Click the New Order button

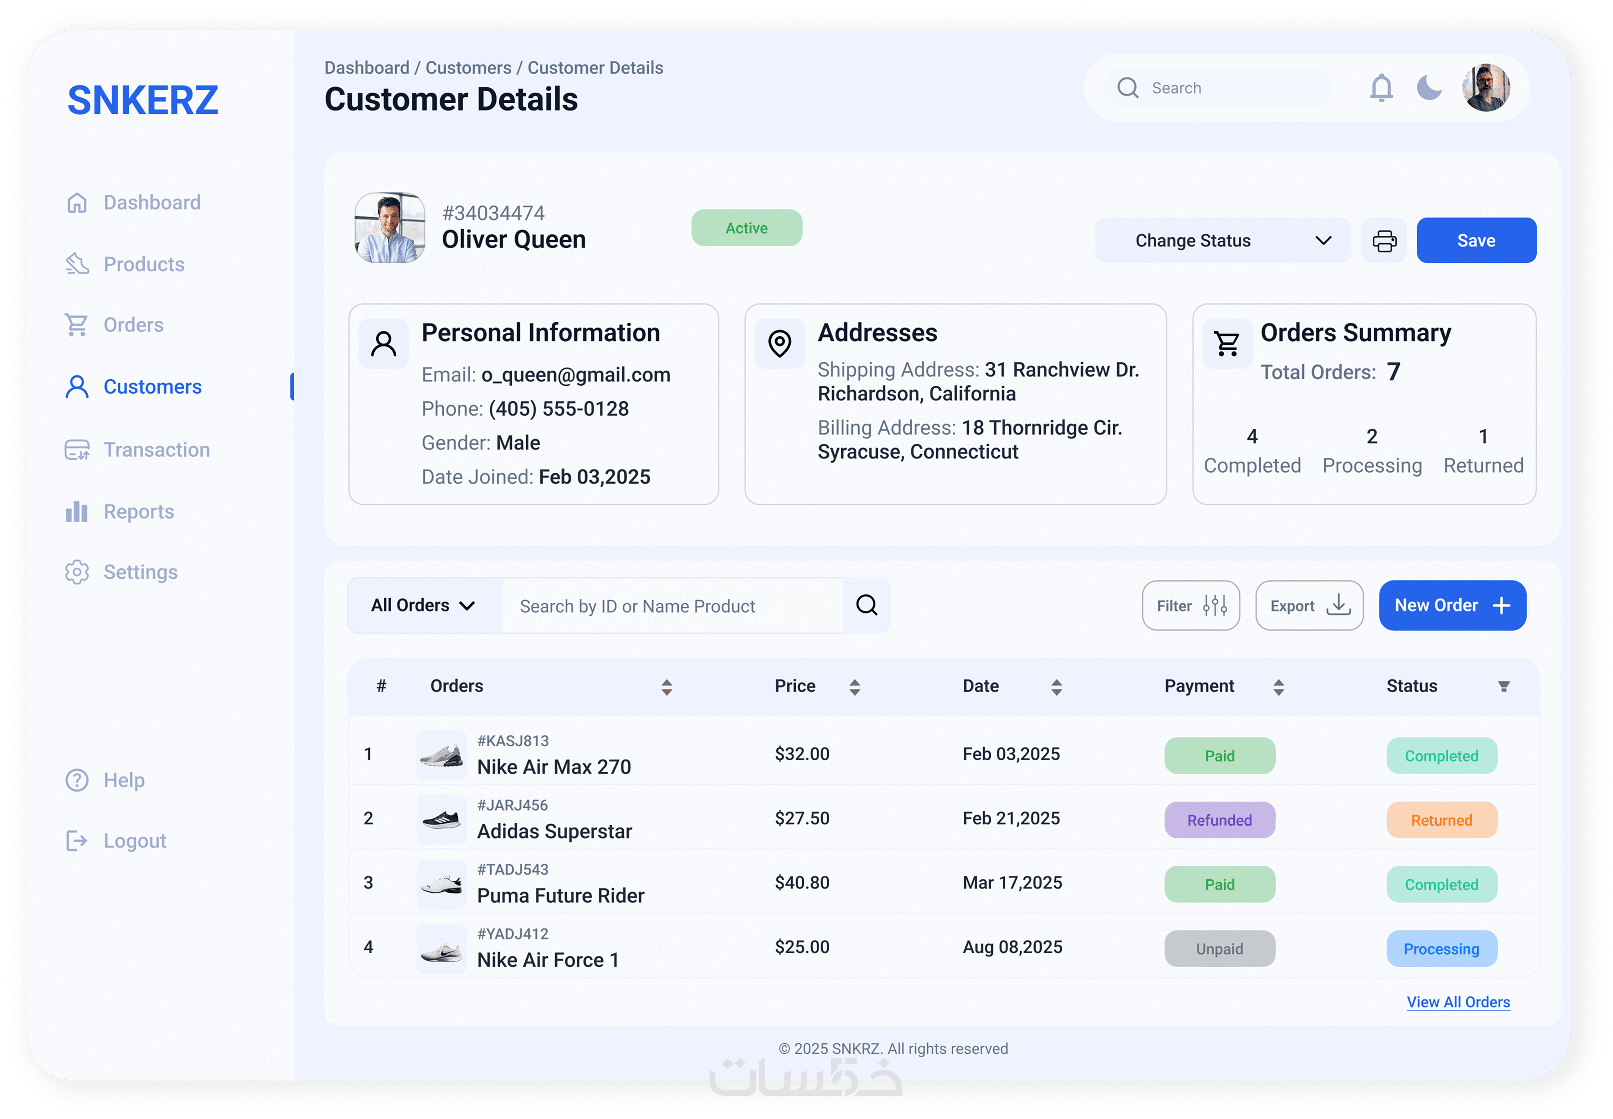1452,605
